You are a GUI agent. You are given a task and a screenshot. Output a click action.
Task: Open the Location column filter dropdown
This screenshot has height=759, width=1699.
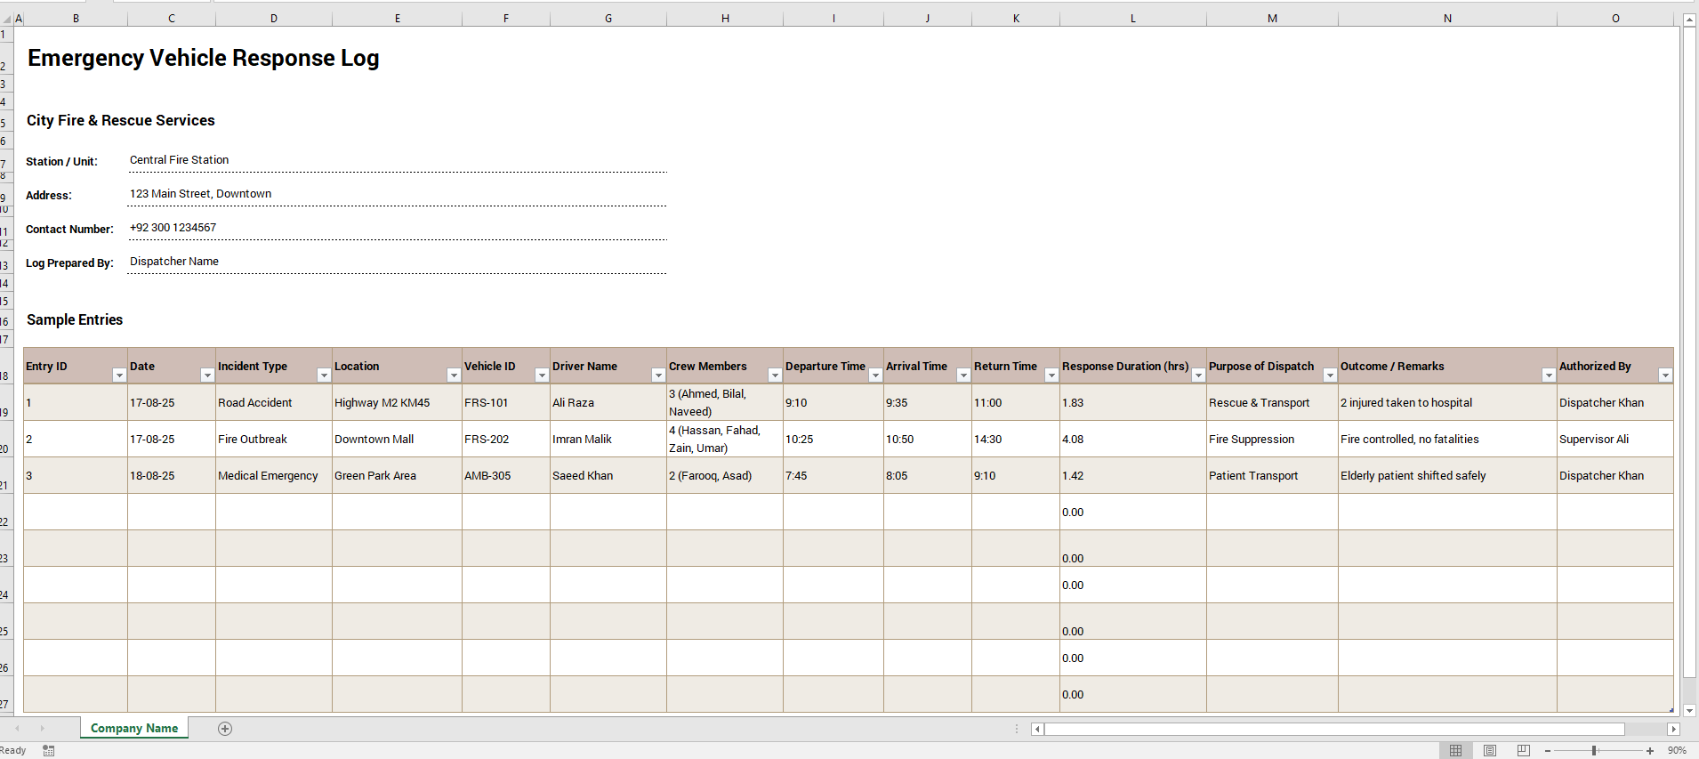tap(454, 375)
